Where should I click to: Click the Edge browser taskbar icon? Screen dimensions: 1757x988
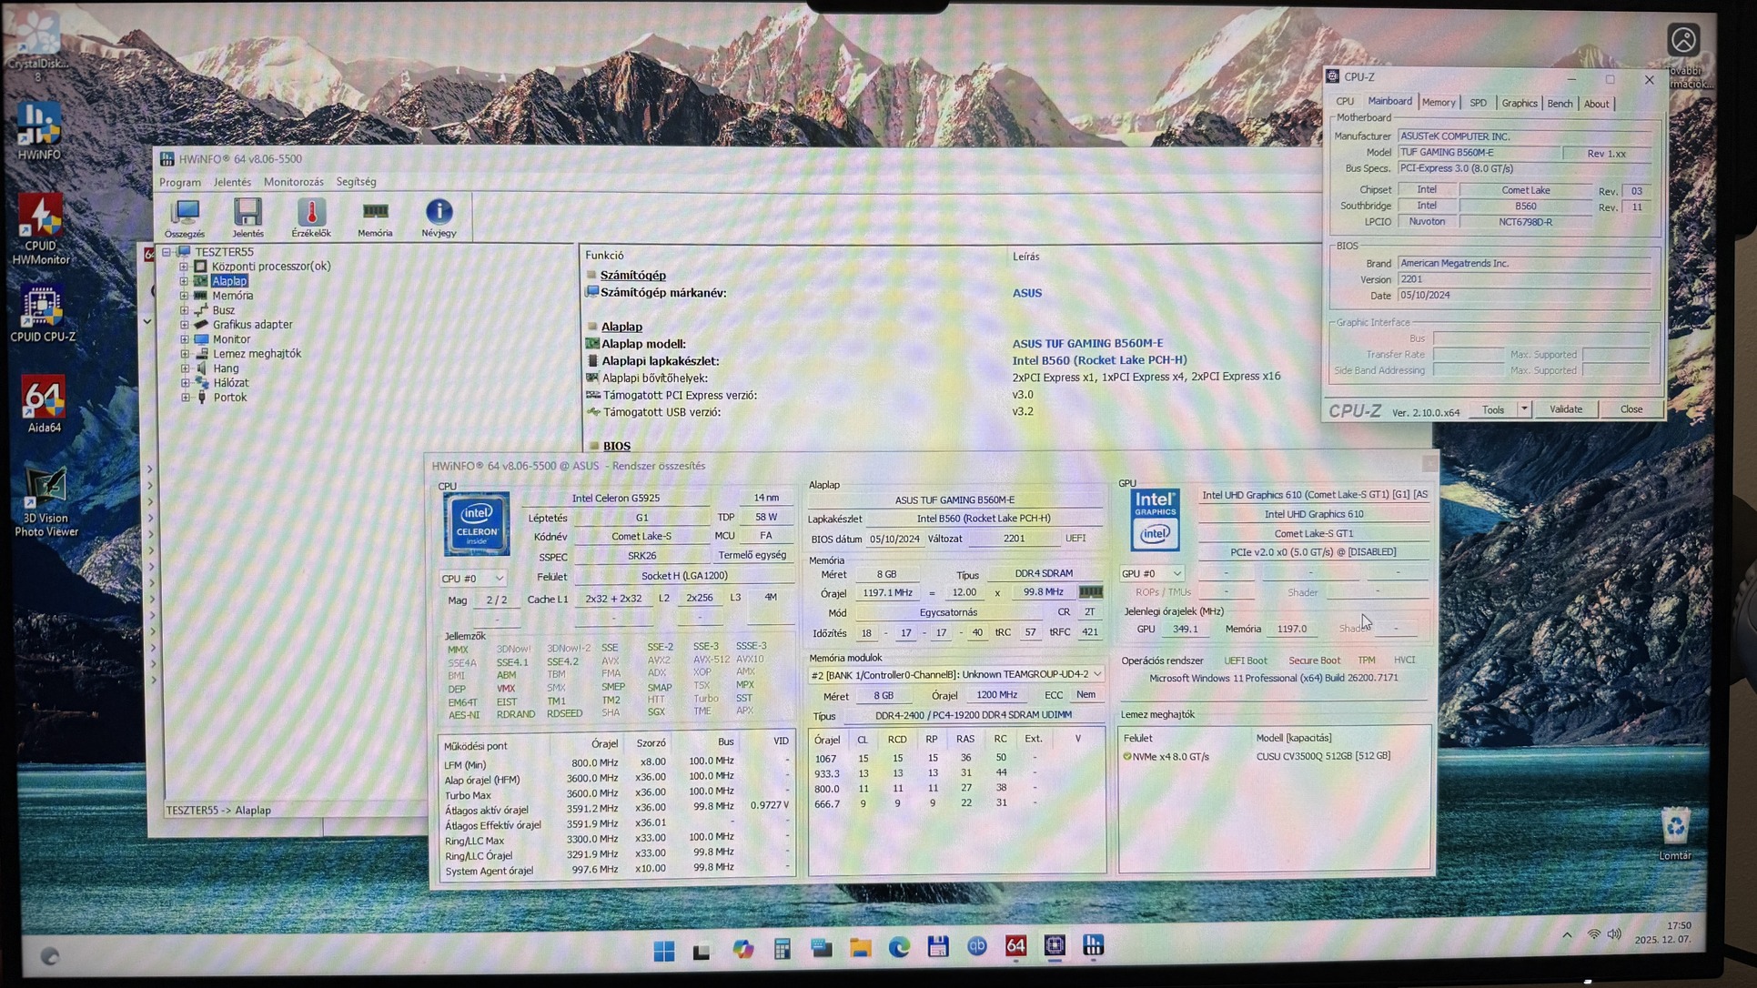click(x=899, y=948)
